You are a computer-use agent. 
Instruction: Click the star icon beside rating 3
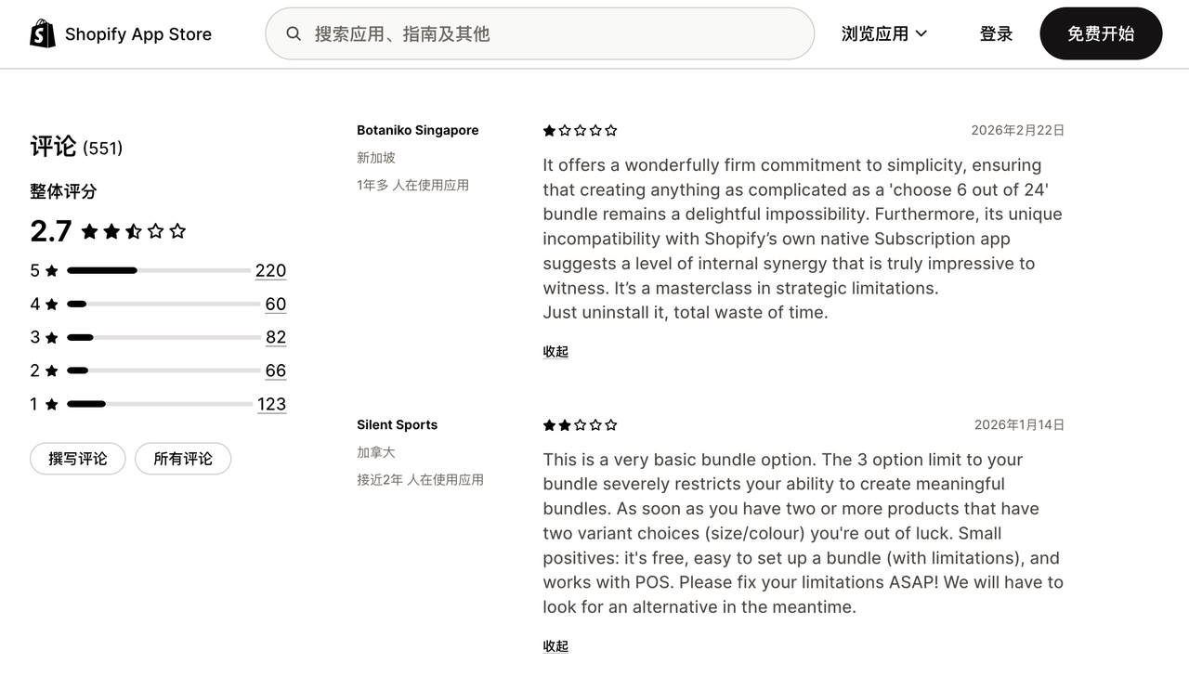[x=52, y=338]
